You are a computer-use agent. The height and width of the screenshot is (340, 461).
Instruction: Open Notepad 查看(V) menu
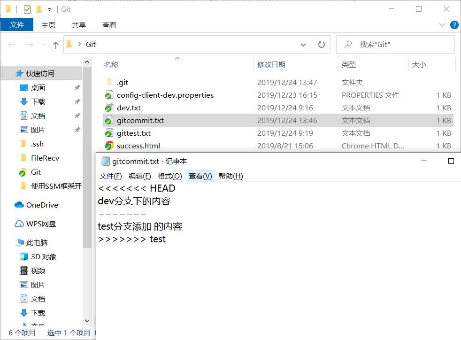tap(200, 176)
